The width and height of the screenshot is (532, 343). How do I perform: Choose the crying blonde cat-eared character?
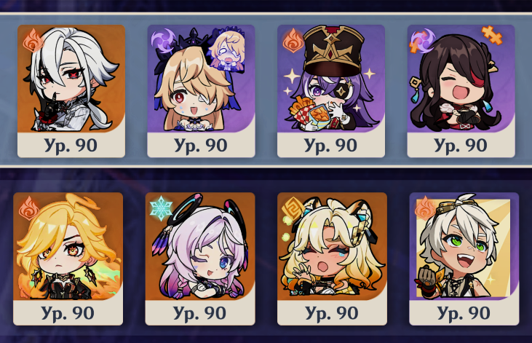[x=332, y=259]
